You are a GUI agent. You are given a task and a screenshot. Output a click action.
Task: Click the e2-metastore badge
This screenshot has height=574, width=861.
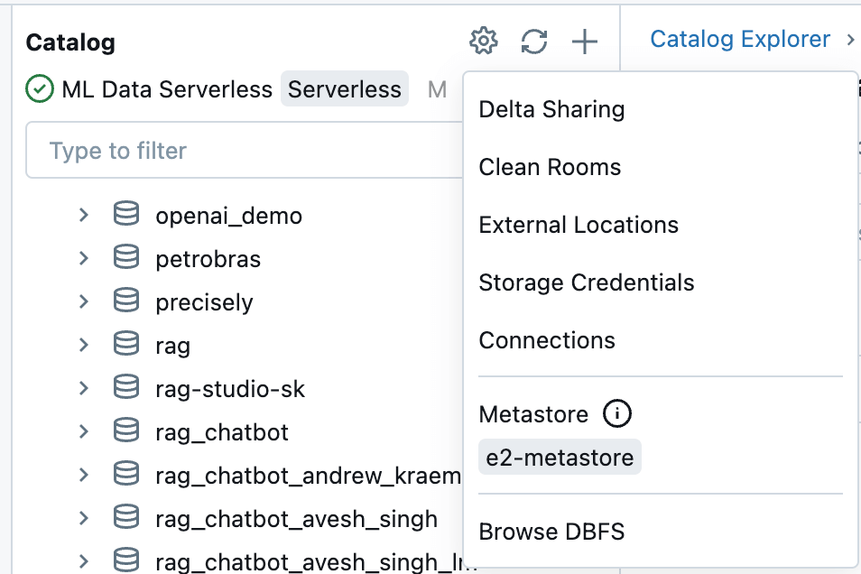point(560,458)
